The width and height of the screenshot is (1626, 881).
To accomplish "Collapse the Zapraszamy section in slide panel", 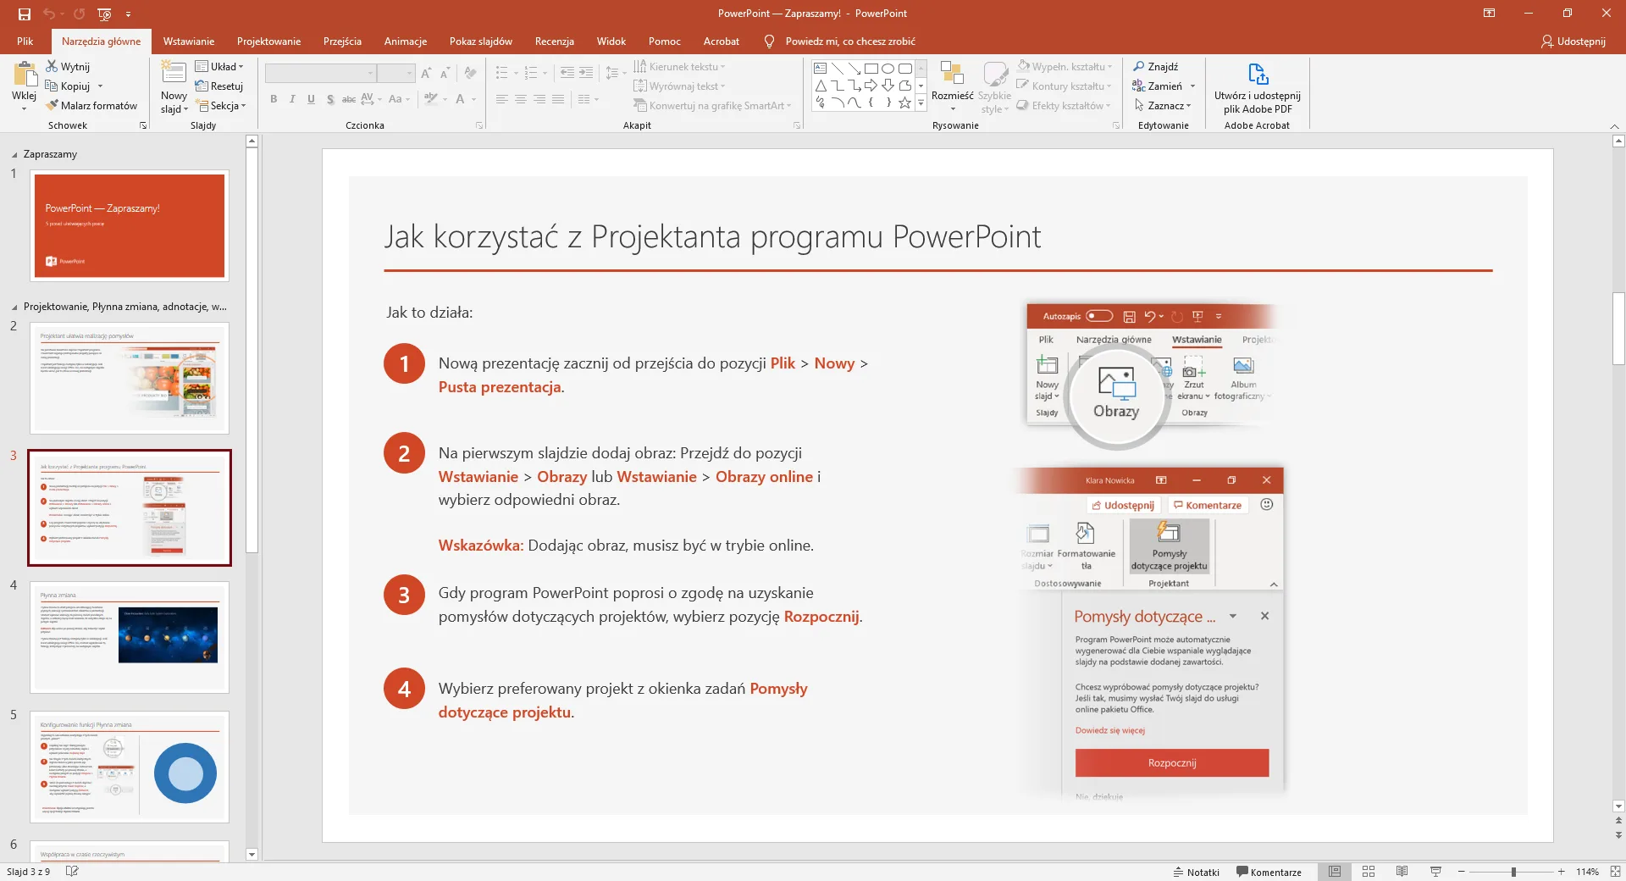I will [x=14, y=155].
